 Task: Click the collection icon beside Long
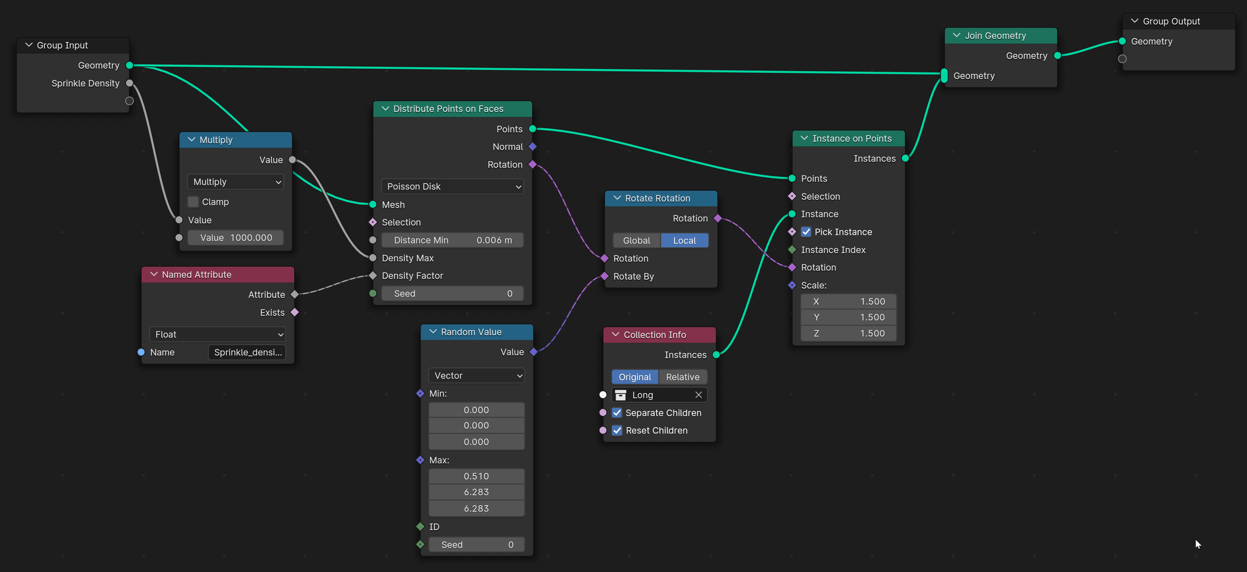click(x=621, y=395)
